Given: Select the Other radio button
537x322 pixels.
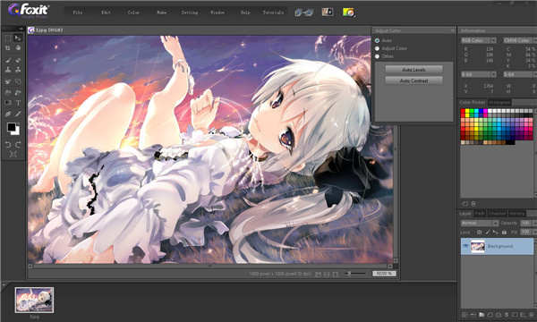Looking at the screenshot, I should 377,56.
